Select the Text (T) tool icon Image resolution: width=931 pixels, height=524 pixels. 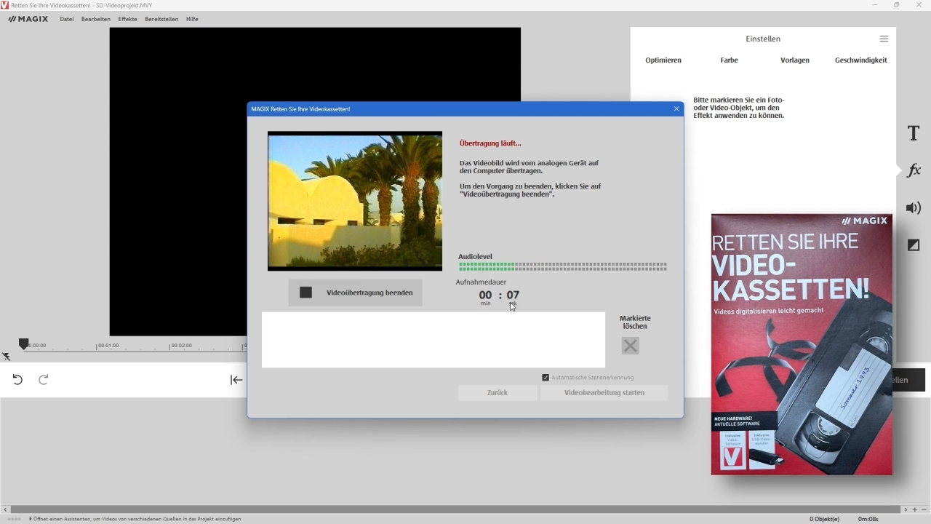pos(914,133)
